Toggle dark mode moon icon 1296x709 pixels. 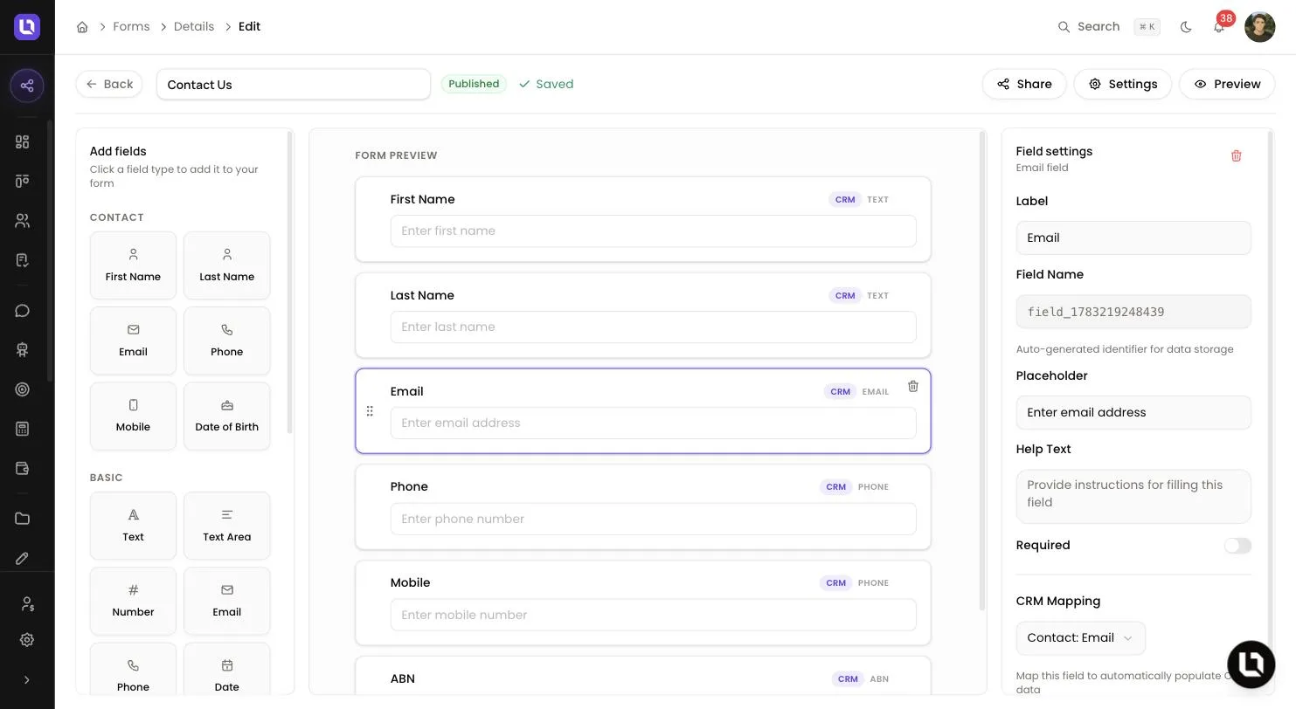click(x=1186, y=27)
